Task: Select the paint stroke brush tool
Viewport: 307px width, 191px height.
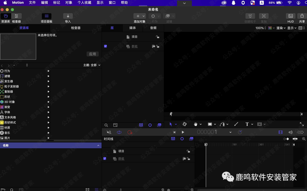Action: point(236,124)
